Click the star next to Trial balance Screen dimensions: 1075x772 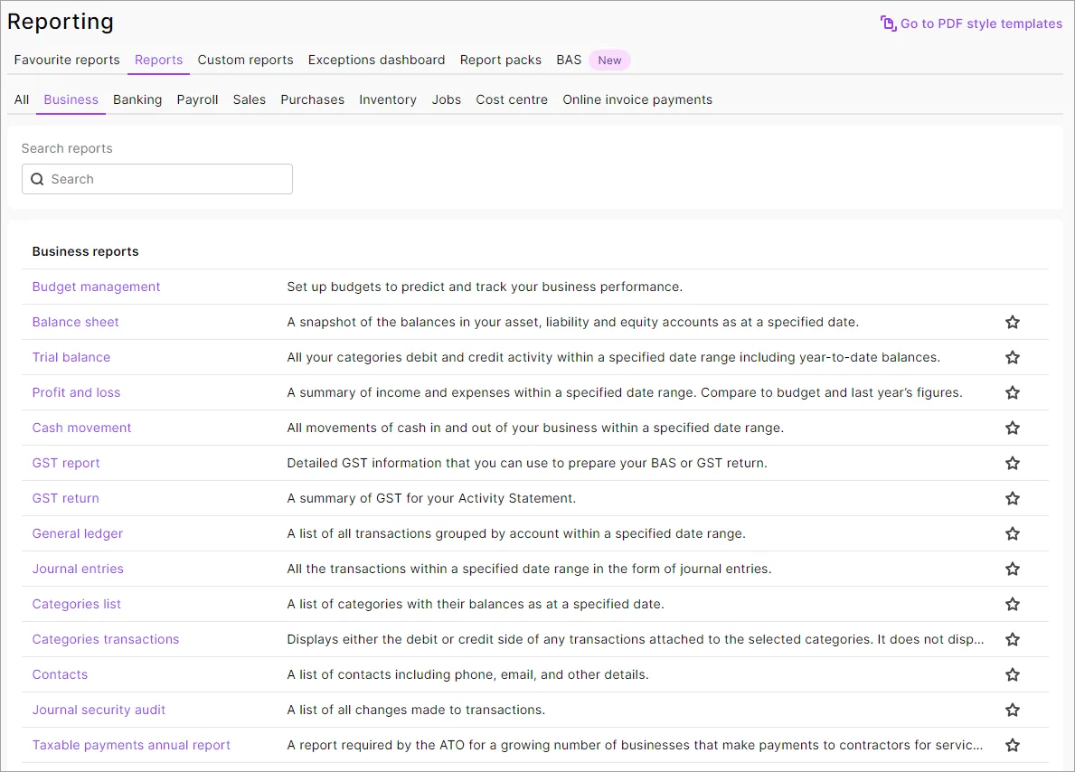coord(1012,357)
